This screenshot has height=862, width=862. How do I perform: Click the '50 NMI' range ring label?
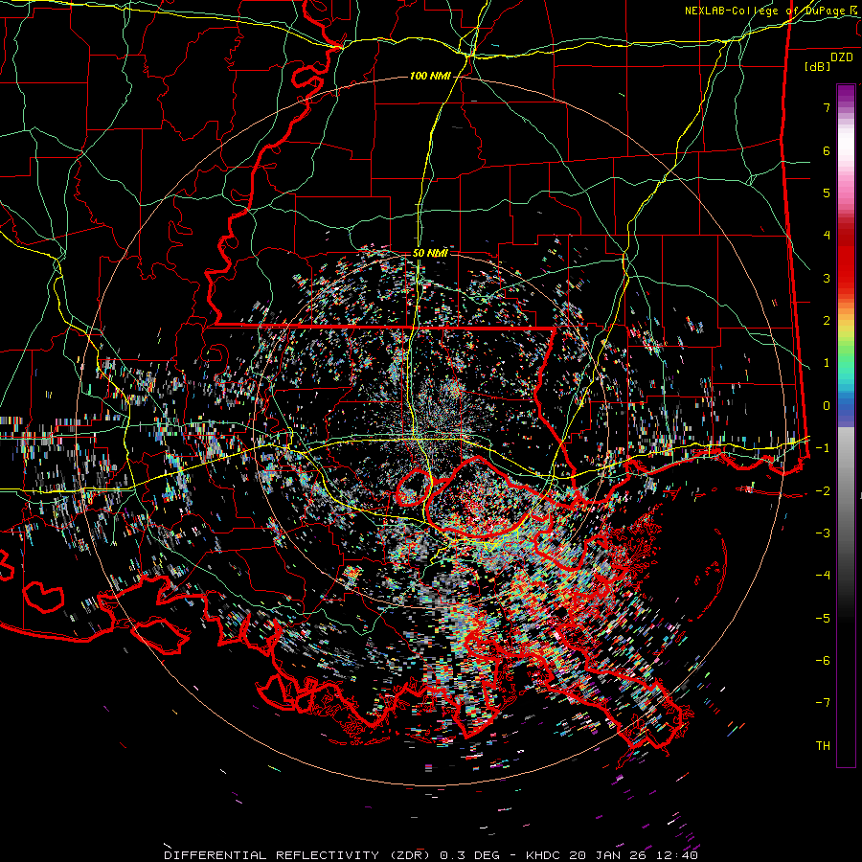tap(430, 253)
